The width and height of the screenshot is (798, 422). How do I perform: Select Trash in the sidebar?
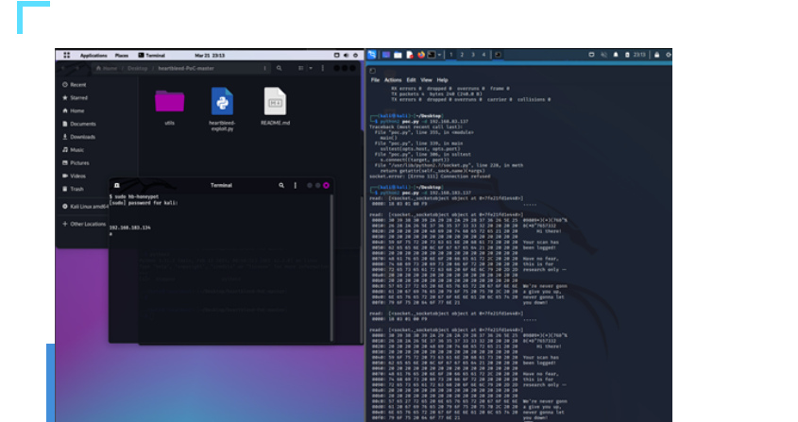73,189
